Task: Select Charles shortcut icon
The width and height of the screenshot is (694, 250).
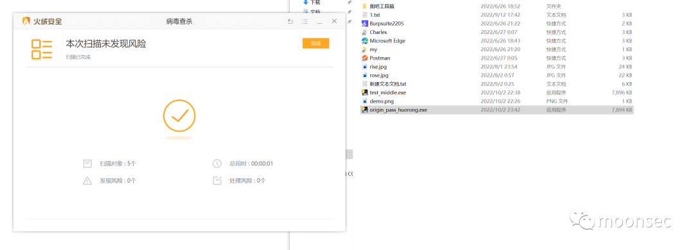Action: 365,32
